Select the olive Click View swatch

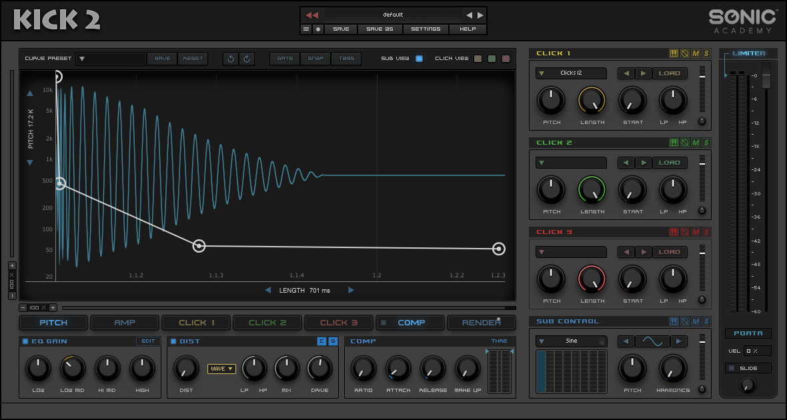(x=478, y=59)
